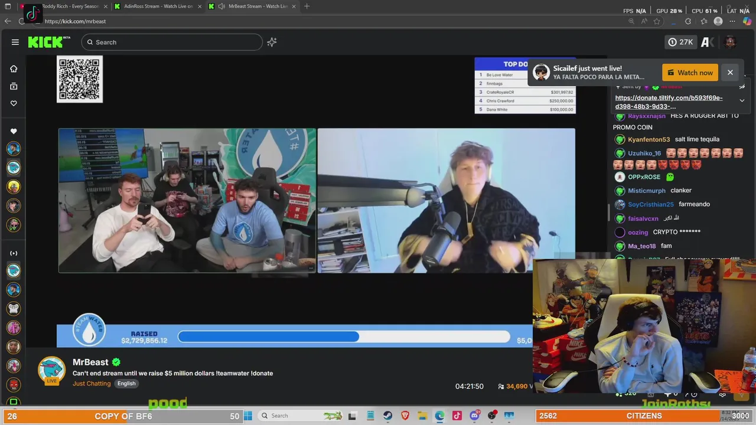Click MrBeast's green verified badge

(116, 362)
